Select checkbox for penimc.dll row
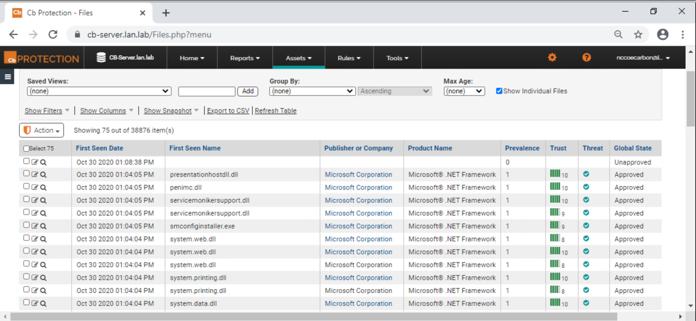 click(x=26, y=186)
